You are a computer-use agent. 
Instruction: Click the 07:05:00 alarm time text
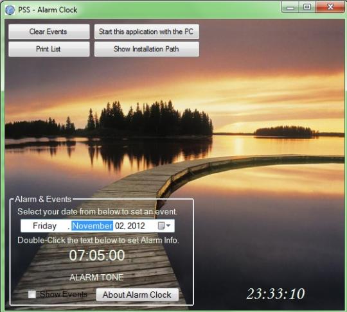point(97,255)
